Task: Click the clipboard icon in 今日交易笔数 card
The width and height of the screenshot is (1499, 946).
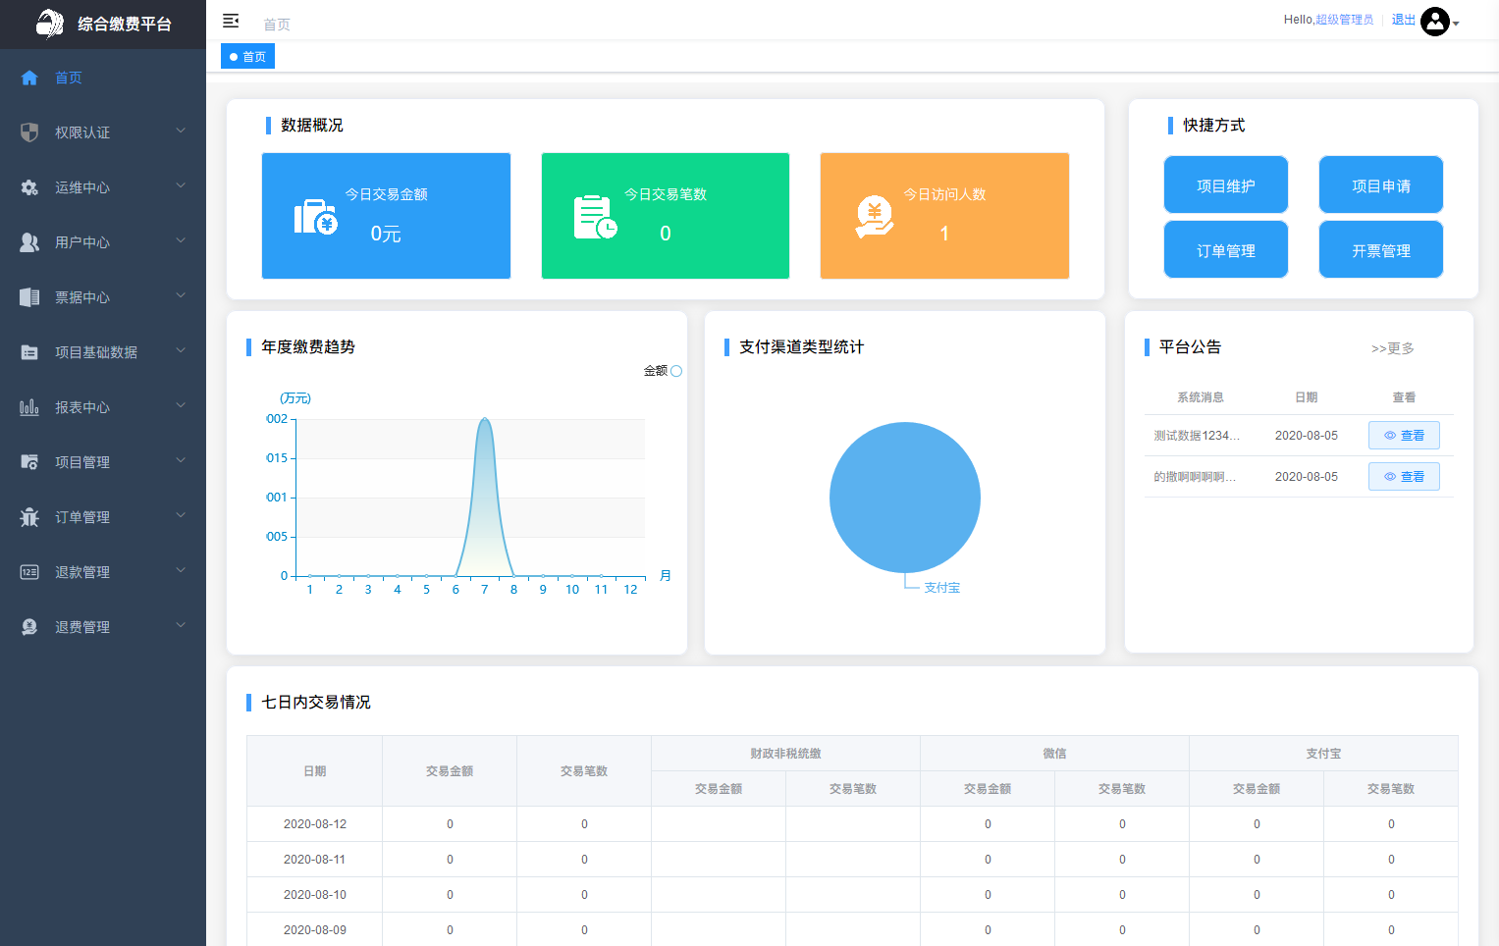Action: pos(595,217)
